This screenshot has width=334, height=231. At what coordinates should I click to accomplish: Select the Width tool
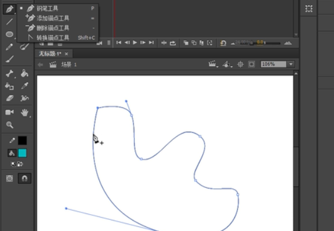(x=24, y=98)
